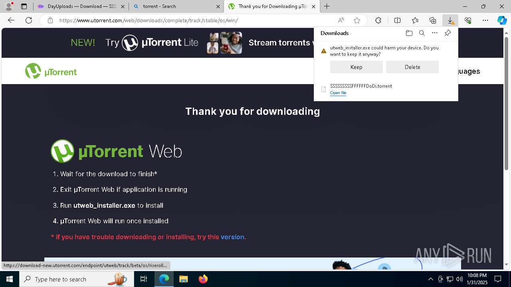Image resolution: width=511 pixels, height=287 pixels.
Task: Close the torrent Search tab
Action: 218,6
